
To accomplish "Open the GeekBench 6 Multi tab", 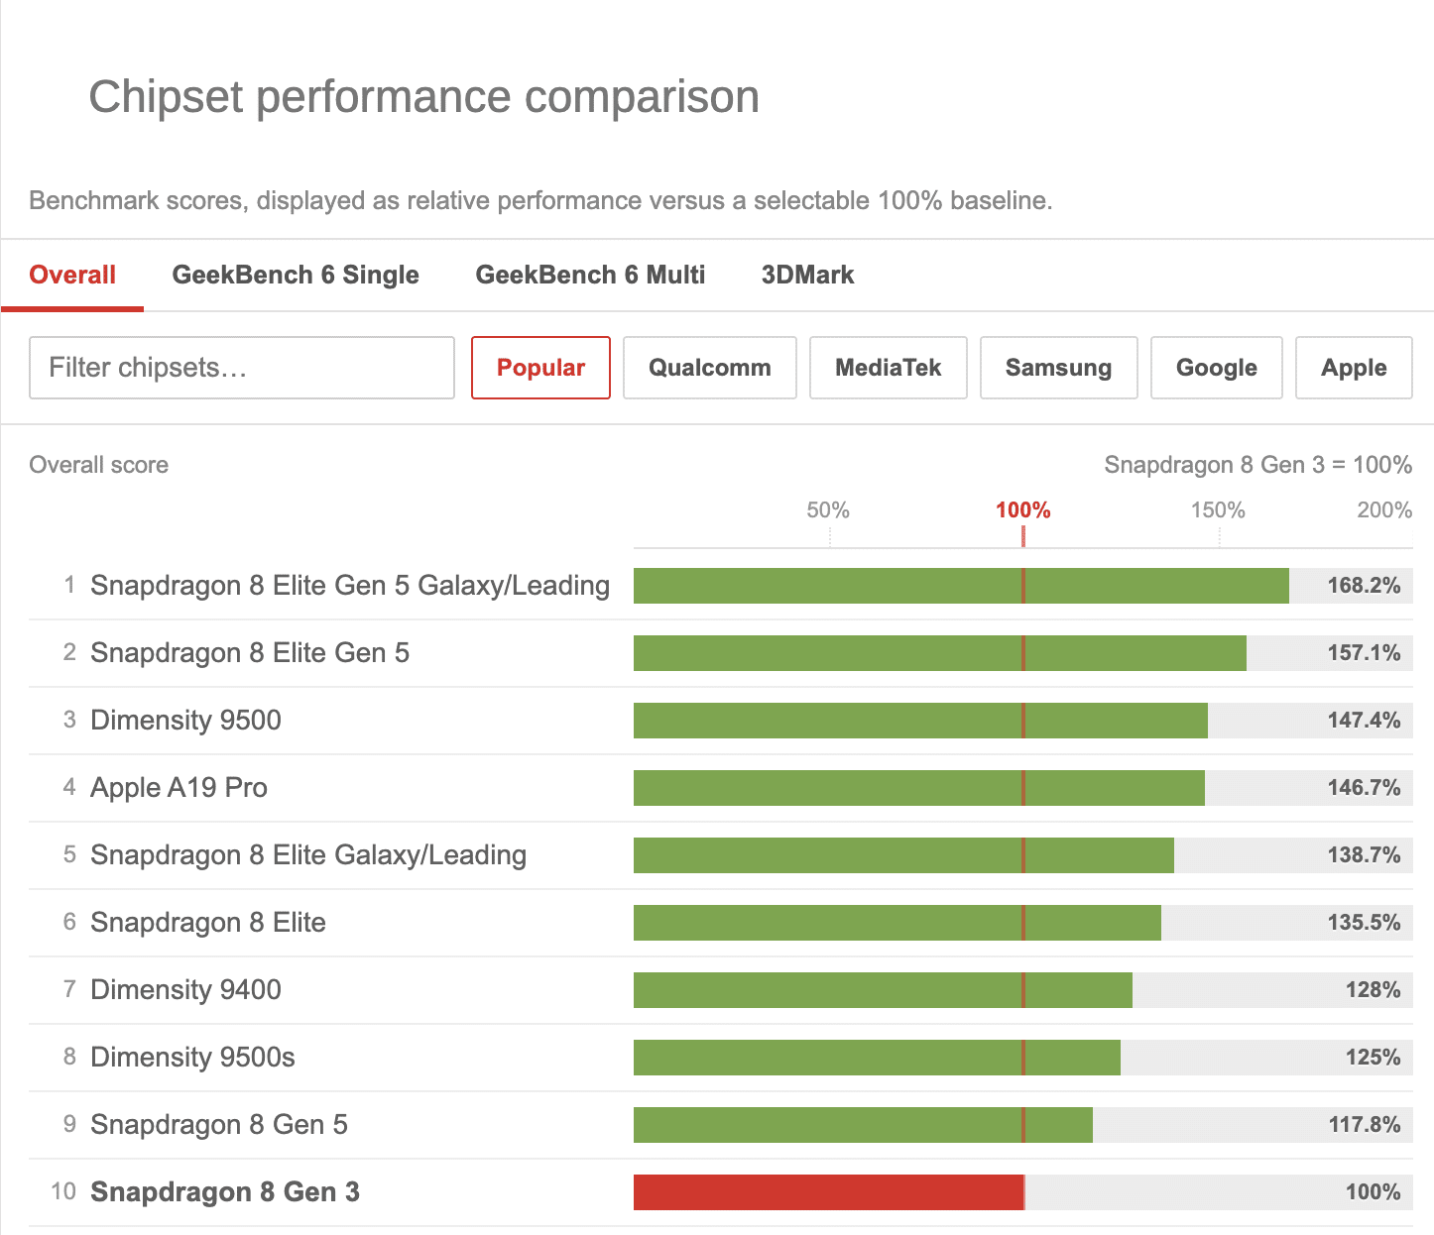I will [590, 275].
